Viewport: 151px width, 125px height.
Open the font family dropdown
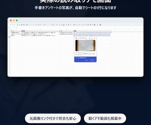tap(46, 25)
